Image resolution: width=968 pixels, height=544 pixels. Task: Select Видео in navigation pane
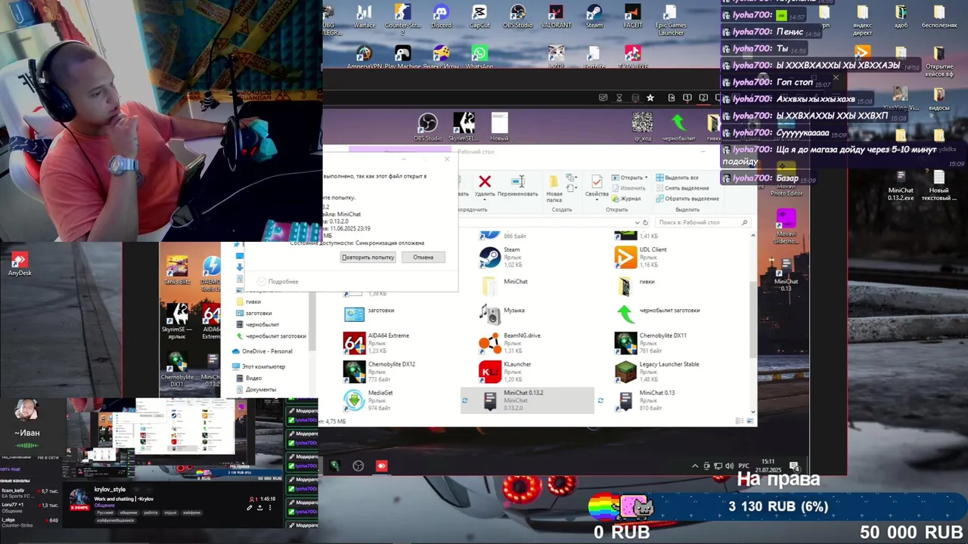pyautogui.click(x=253, y=378)
